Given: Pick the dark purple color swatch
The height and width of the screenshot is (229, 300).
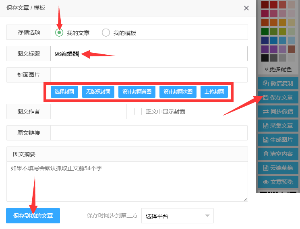Looking at the screenshot, I should [265, 49].
